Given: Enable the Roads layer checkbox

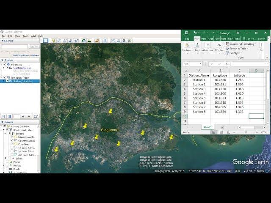Looking at the screenshot, I should 7,169.
